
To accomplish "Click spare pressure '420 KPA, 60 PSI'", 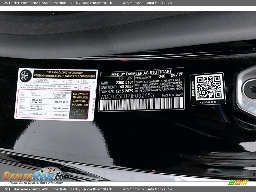I will (x=60, y=115).
